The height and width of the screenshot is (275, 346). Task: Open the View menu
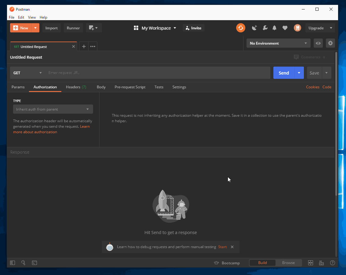pyautogui.click(x=32, y=17)
